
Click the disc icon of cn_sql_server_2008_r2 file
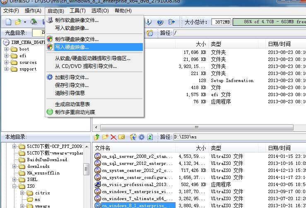pyautogui.click(x=98, y=156)
